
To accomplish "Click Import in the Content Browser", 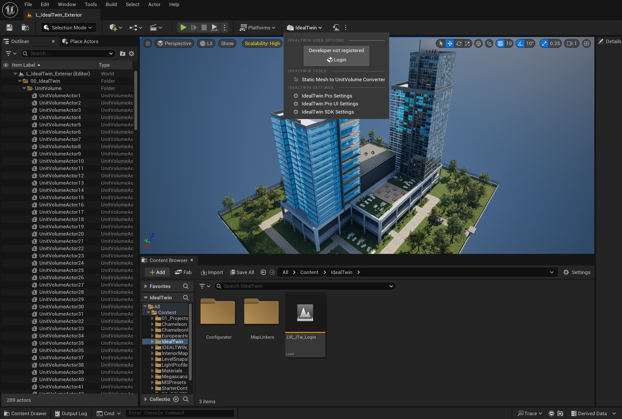I will point(212,272).
